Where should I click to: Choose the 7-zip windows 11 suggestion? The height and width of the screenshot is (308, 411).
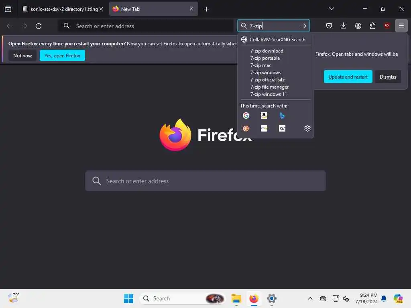point(275,94)
